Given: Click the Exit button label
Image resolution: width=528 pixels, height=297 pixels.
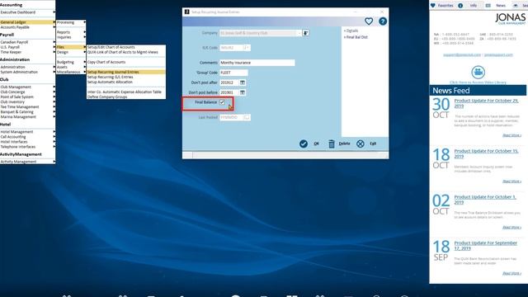Looking at the screenshot, I should tap(373, 144).
